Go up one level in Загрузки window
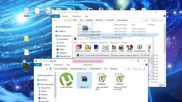182x102 pixels. 47,69
